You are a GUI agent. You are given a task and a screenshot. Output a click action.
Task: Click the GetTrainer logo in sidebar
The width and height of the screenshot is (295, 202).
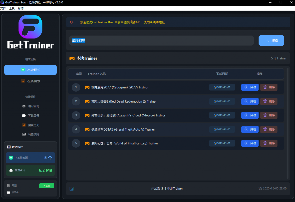[x=30, y=32]
